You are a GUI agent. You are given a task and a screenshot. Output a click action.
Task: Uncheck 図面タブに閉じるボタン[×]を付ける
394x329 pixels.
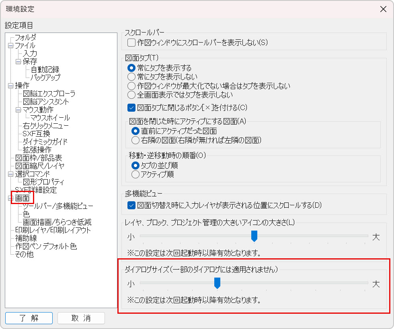click(x=131, y=108)
